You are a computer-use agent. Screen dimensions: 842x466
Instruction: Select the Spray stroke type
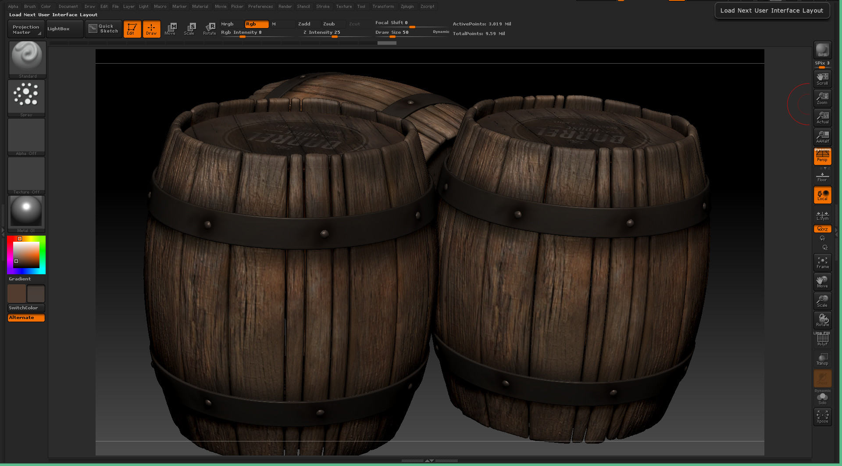click(x=26, y=94)
